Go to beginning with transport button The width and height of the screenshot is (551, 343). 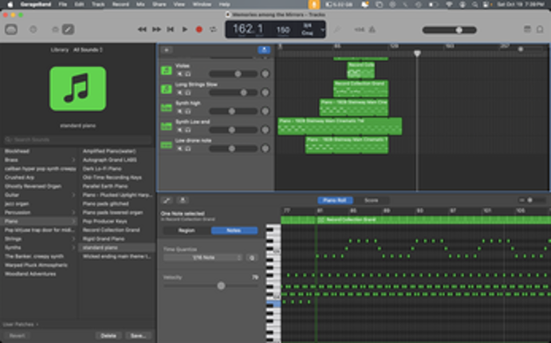click(171, 30)
